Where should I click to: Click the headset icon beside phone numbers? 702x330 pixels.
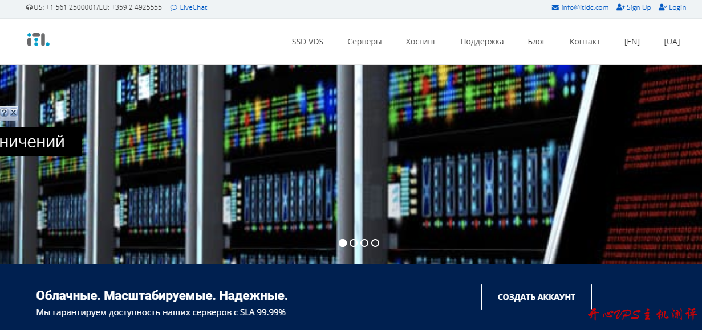29,7
